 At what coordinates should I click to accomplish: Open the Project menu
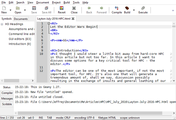click(56, 2)
